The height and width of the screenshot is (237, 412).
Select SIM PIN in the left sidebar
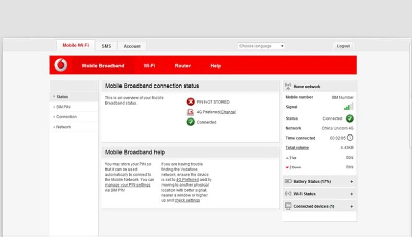pyautogui.click(x=74, y=107)
